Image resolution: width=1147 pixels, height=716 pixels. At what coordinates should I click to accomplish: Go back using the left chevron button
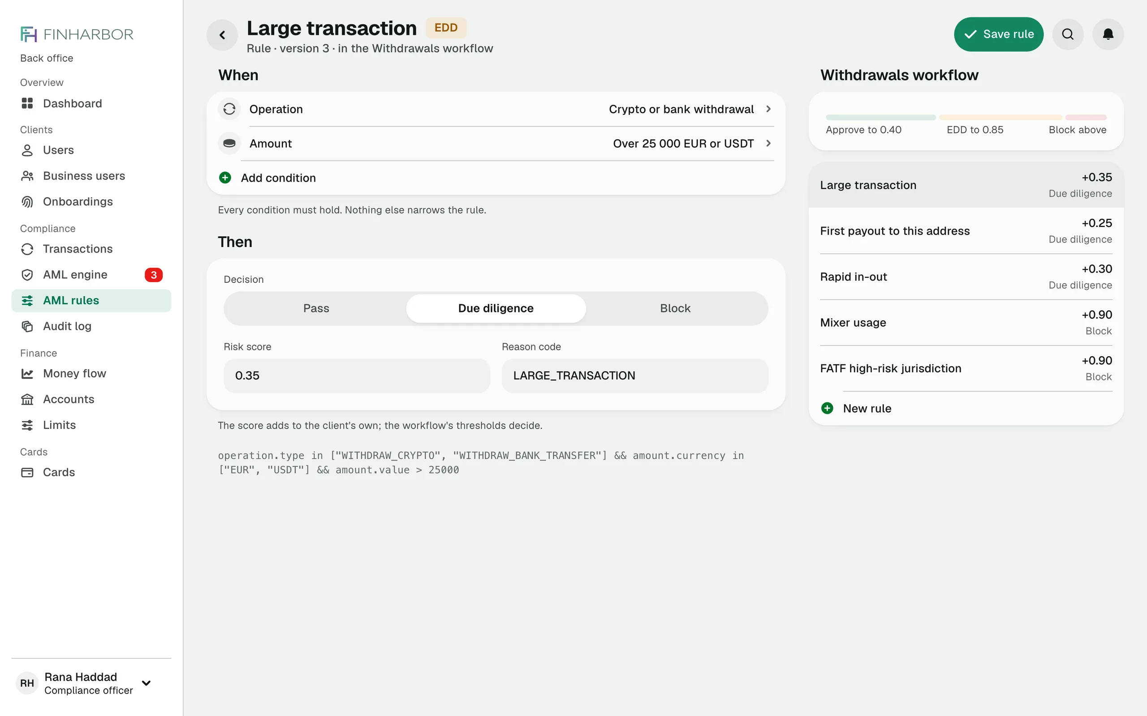[222, 34]
